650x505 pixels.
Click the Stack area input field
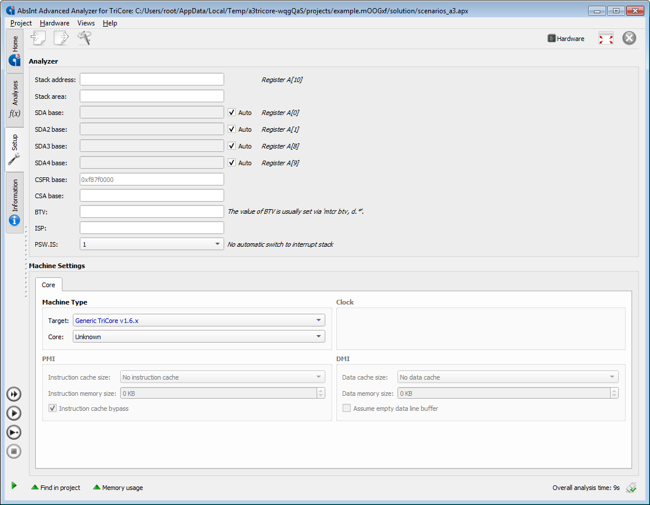click(x=152, y=96)
